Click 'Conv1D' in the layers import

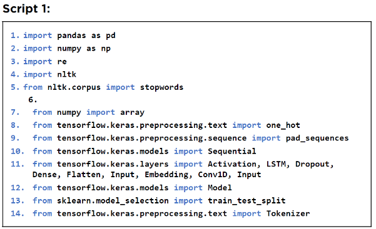pyautogui.click(x=213, y=175)
